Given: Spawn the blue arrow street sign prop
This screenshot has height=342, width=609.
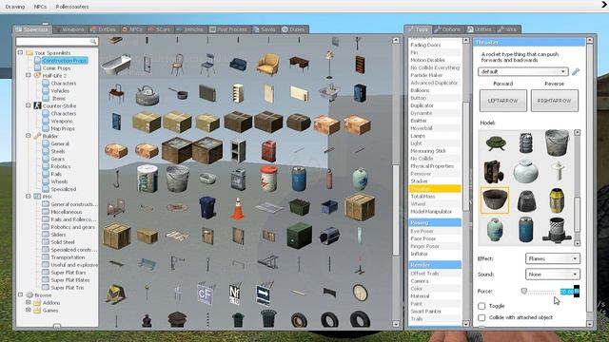Looking at the screenshot, I should (264, 294).
